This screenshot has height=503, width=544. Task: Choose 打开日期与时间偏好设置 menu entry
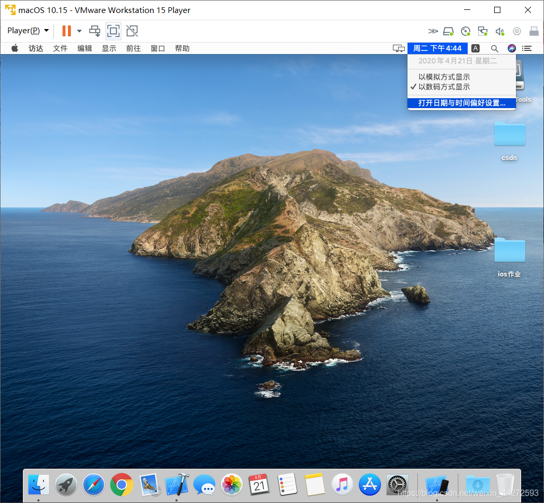point(461,103)
